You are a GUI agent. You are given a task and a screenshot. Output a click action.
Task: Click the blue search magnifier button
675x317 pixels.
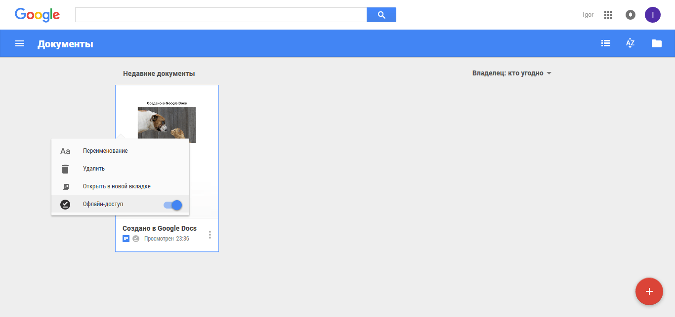[x=381, y=15]
